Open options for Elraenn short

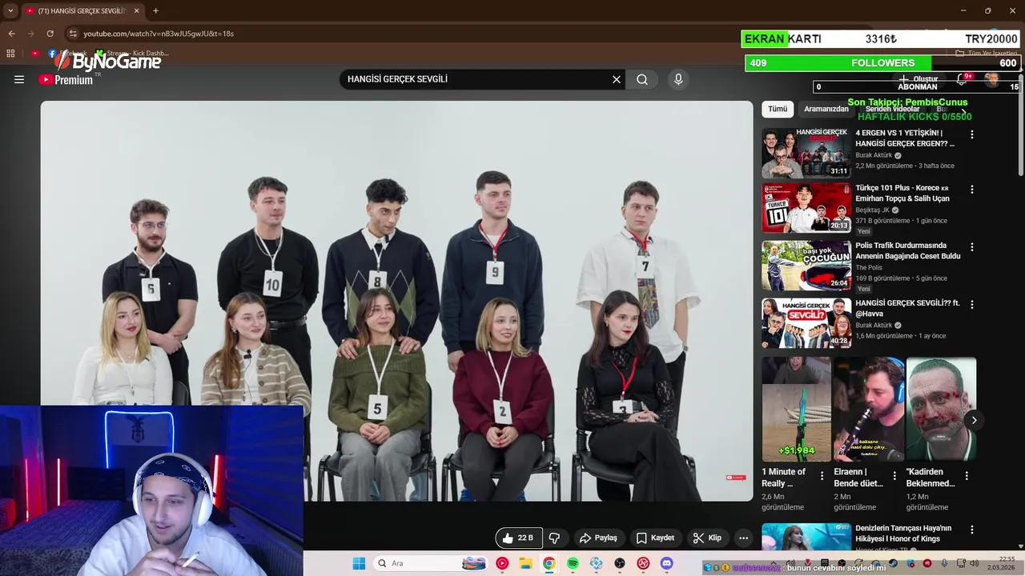coord(894,475)
